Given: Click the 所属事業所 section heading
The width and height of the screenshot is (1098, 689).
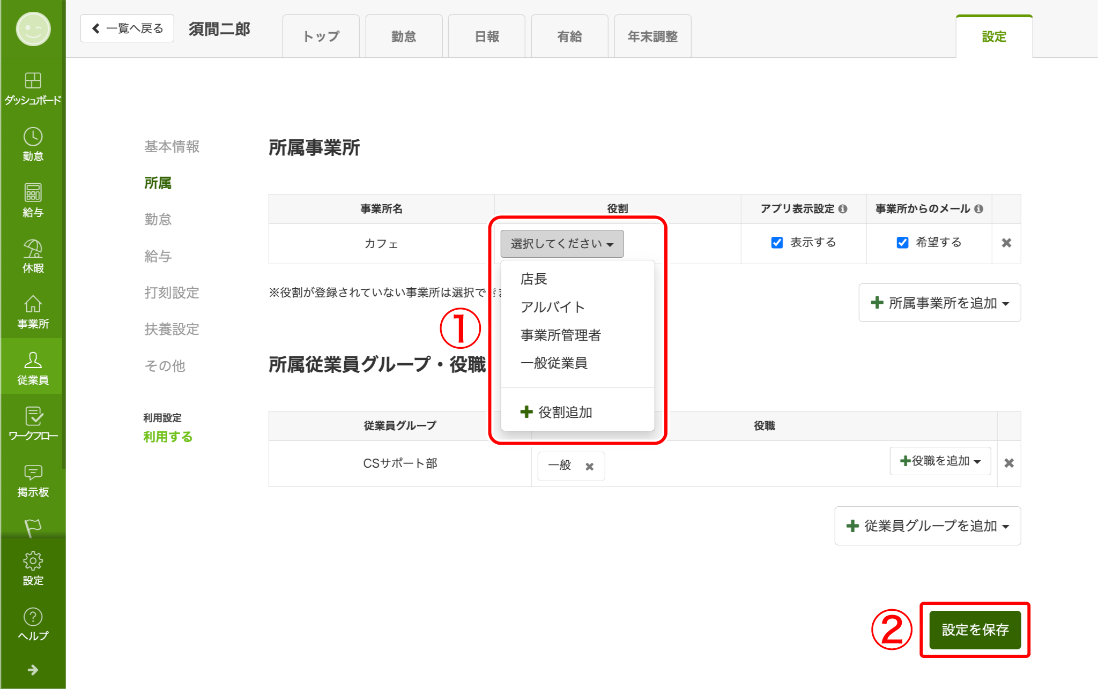Looking at the screenshot, I should [x=314, y=147].
